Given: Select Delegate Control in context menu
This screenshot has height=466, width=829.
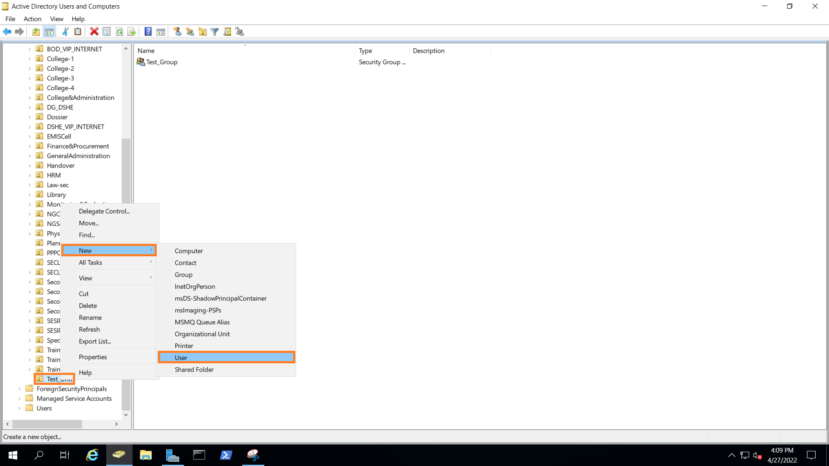Looking at the screenshot, I should pyautogui.click(x=109, y=211).
